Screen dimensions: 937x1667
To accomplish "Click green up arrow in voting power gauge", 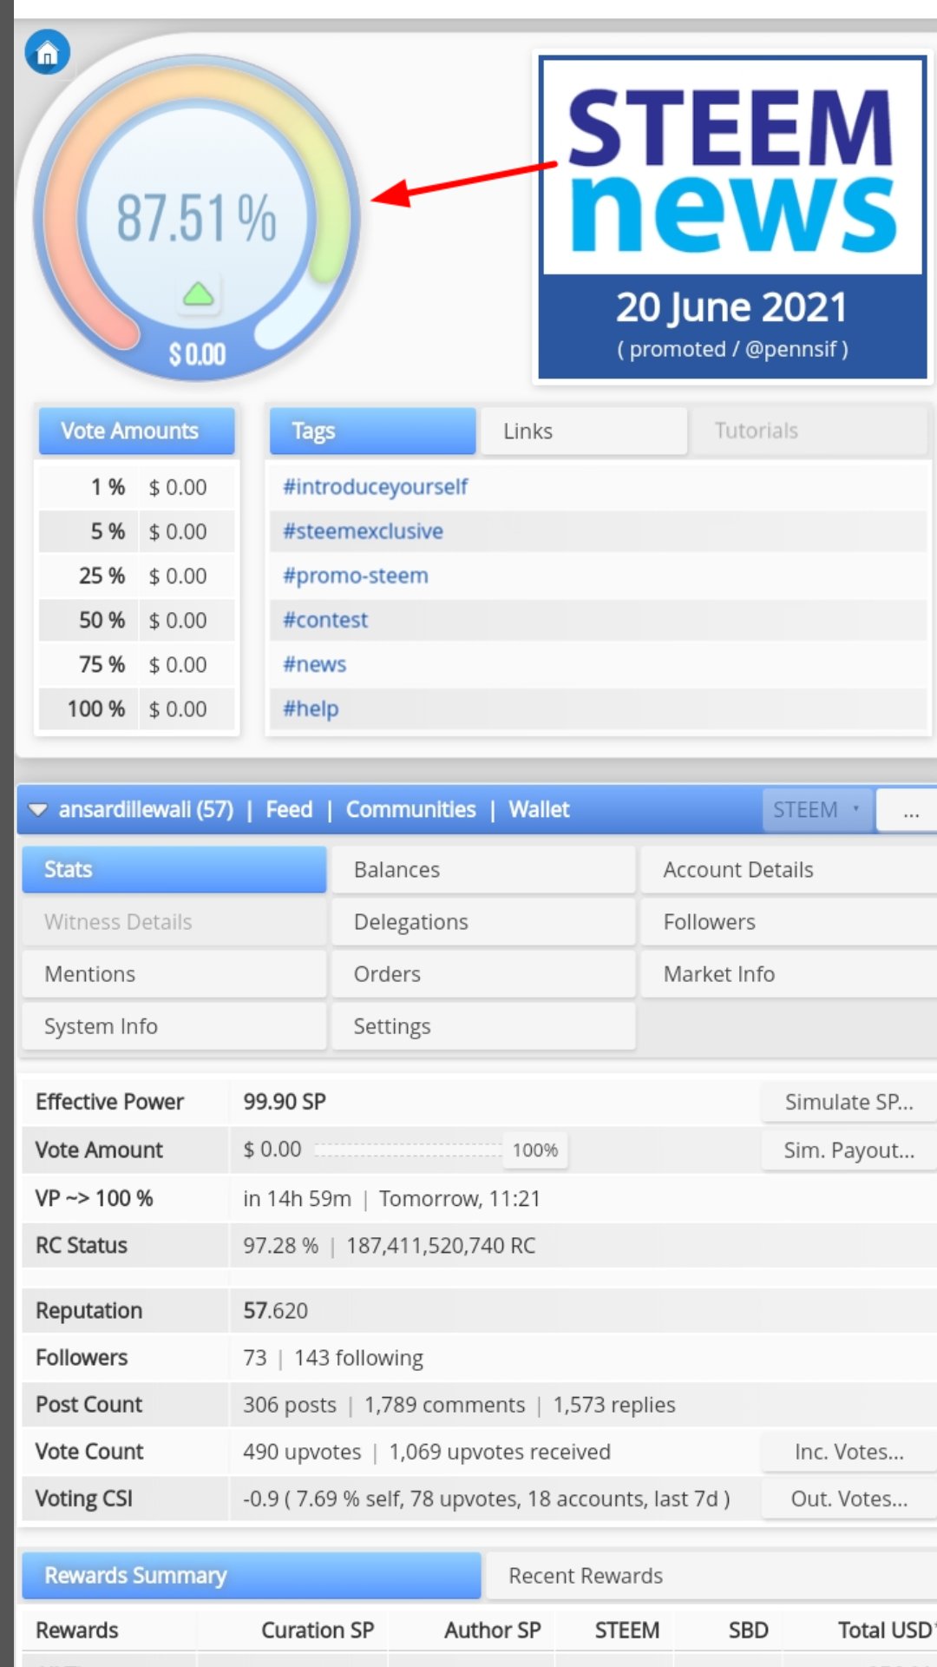I will pyautogui.click(x=198, y=294).
